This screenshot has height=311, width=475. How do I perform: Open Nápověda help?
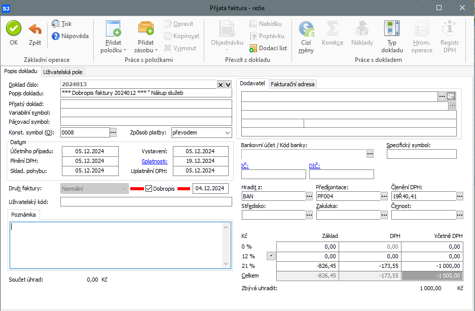click(70, 36)
